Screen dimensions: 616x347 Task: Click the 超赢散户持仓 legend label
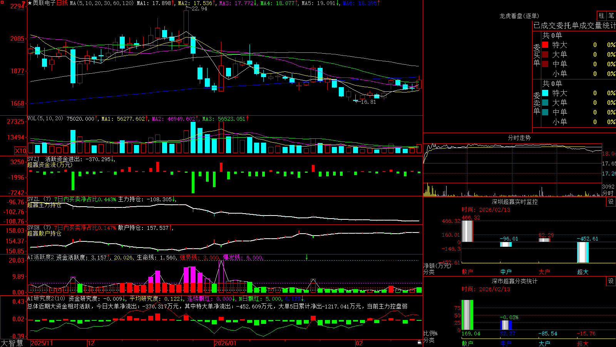pyautogui.click(x=44, y=234)
